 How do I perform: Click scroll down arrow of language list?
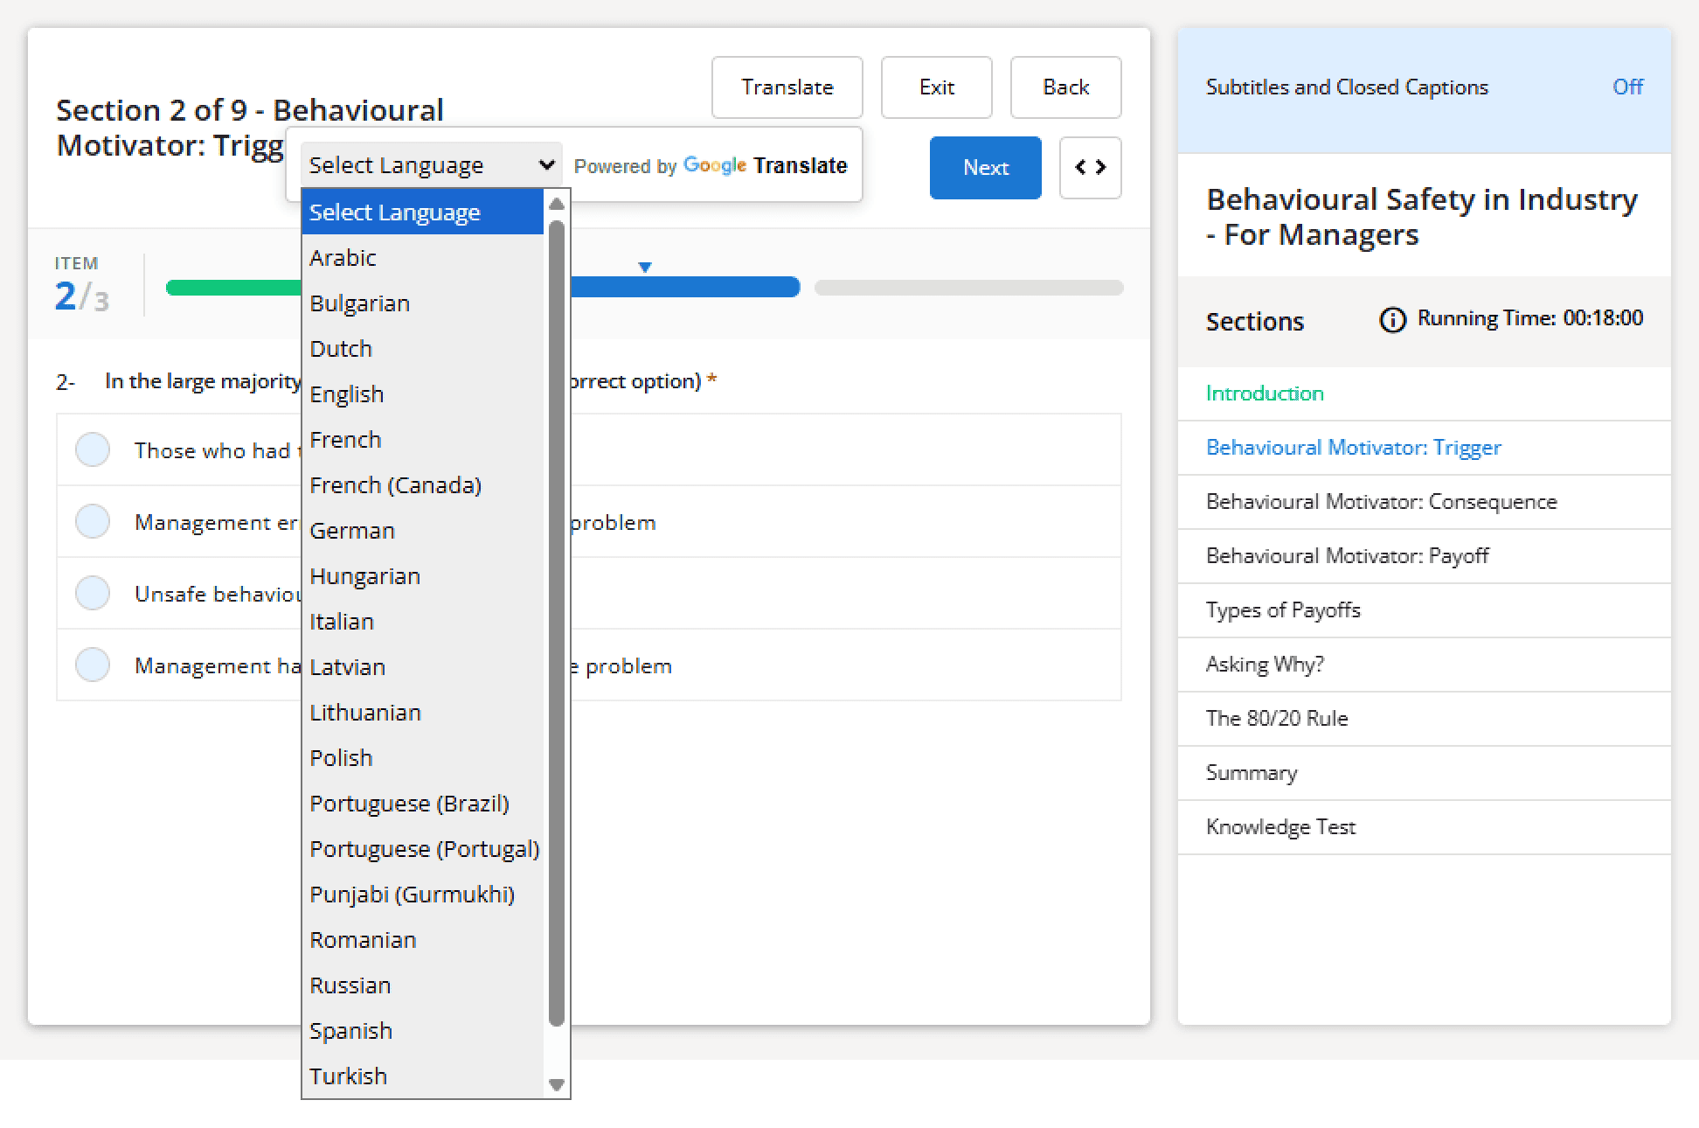click(x=557, y=1085)
